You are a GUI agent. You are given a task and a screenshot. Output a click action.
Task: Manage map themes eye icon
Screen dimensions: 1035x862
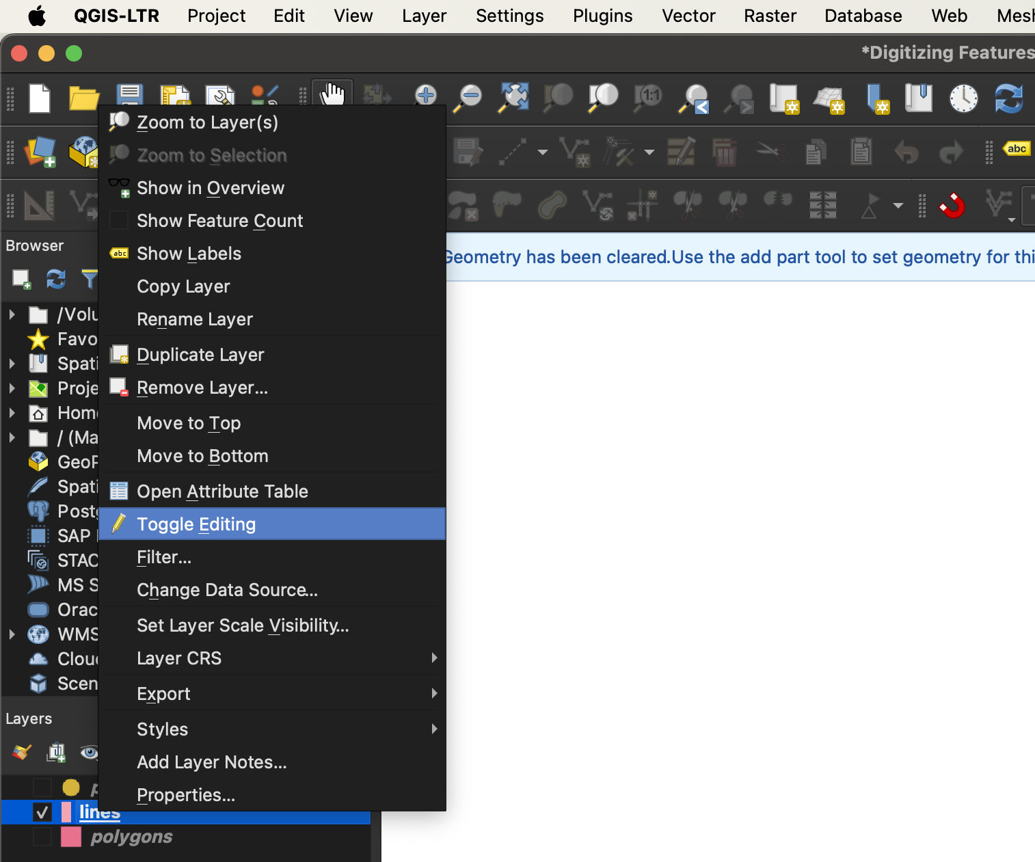[89, 753]
